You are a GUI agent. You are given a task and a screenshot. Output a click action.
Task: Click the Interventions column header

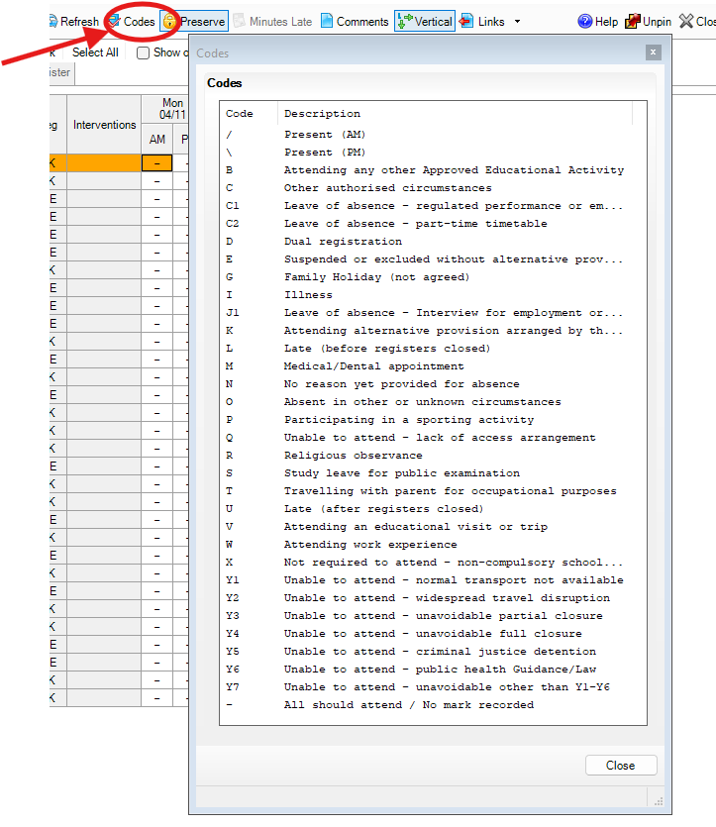tap(104, 125)
